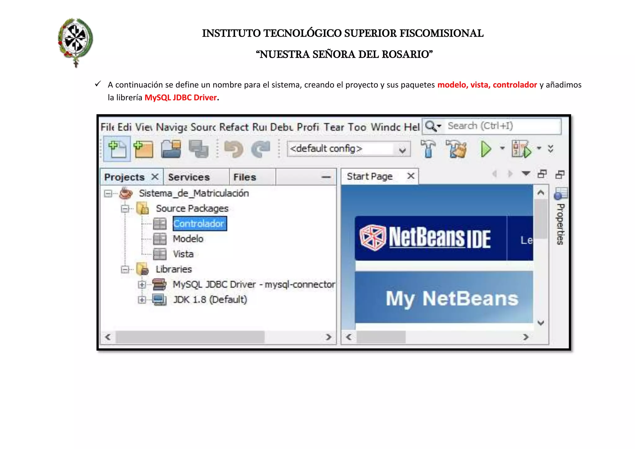This screenshot has width=635, height=449.
Task: Open the Debug button dropdown arrow
Action: [539, 148]
